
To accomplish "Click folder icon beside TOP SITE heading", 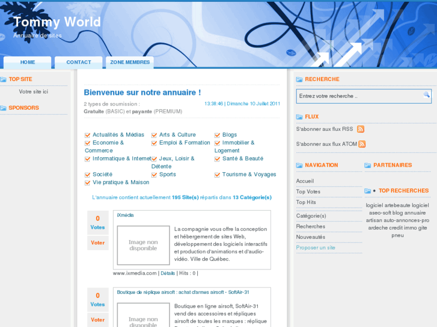I will (x=4, y=80).
